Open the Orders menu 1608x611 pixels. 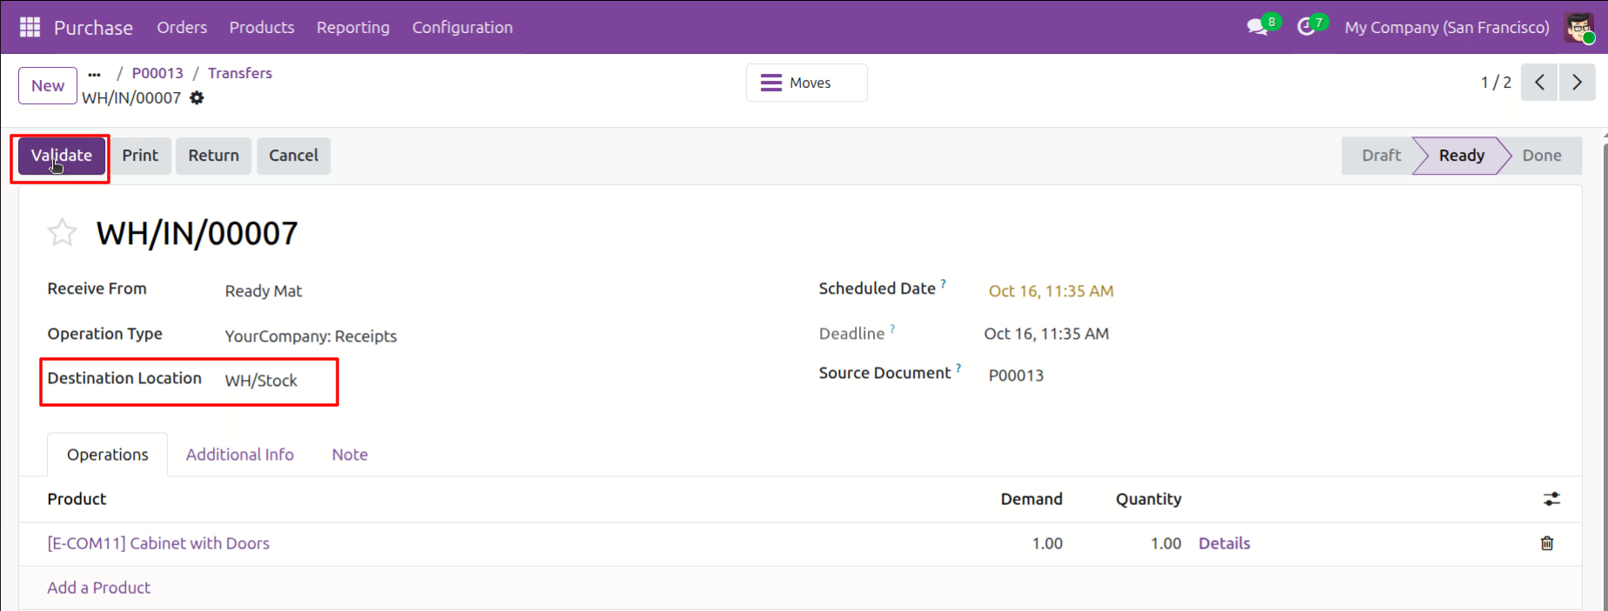[182, 27]
